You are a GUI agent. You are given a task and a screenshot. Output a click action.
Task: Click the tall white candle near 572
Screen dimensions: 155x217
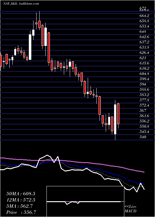pos(115,119)
